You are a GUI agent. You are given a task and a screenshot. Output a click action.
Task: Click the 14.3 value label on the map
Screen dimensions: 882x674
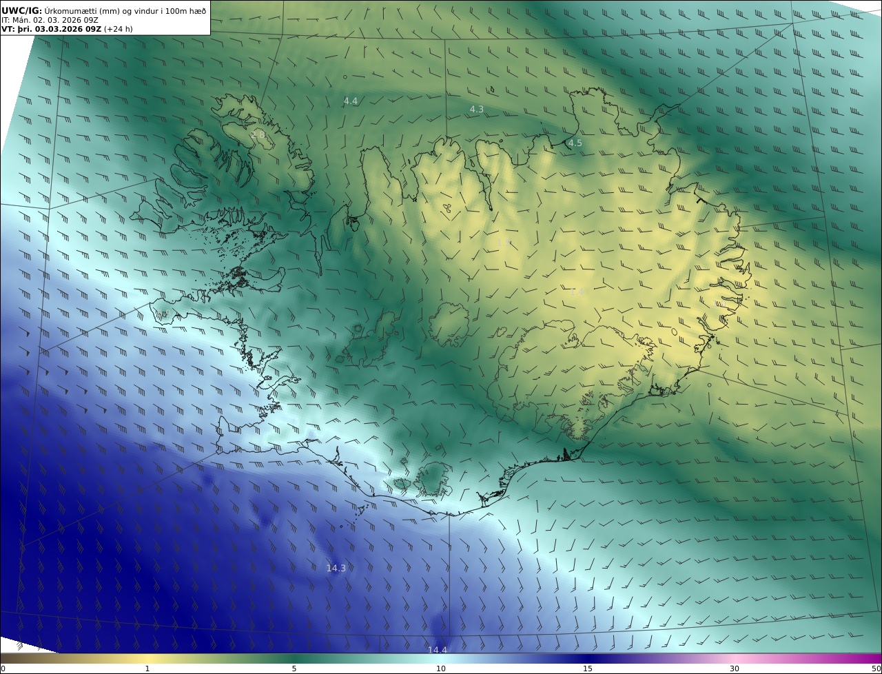336,569
